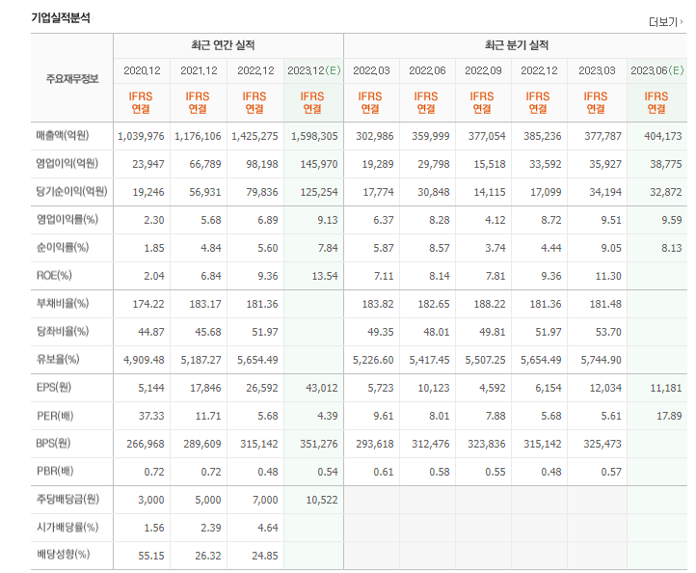Click the quick ratio value 53.70
The width and height of the screenshot is (696, 573).
pyautogui.click(x=608, y=332)
